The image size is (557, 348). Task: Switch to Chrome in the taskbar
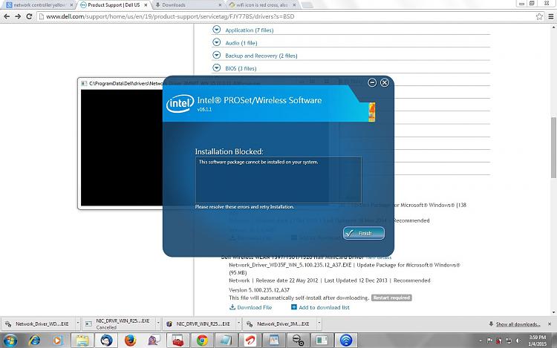[x=202, y=341]
